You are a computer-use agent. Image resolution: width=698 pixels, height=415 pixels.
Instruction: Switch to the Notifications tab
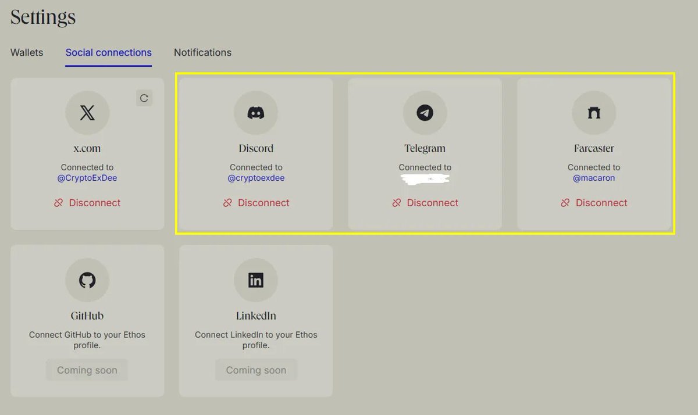(202, 52)
